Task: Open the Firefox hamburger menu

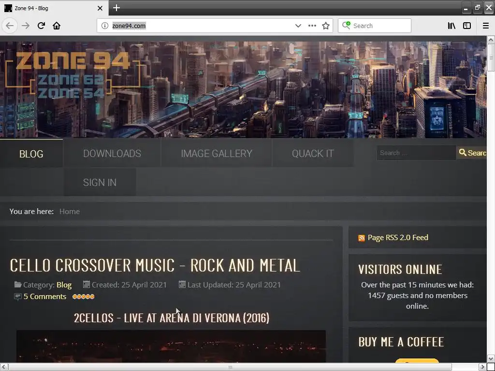Action: click(x=485, y=26)
